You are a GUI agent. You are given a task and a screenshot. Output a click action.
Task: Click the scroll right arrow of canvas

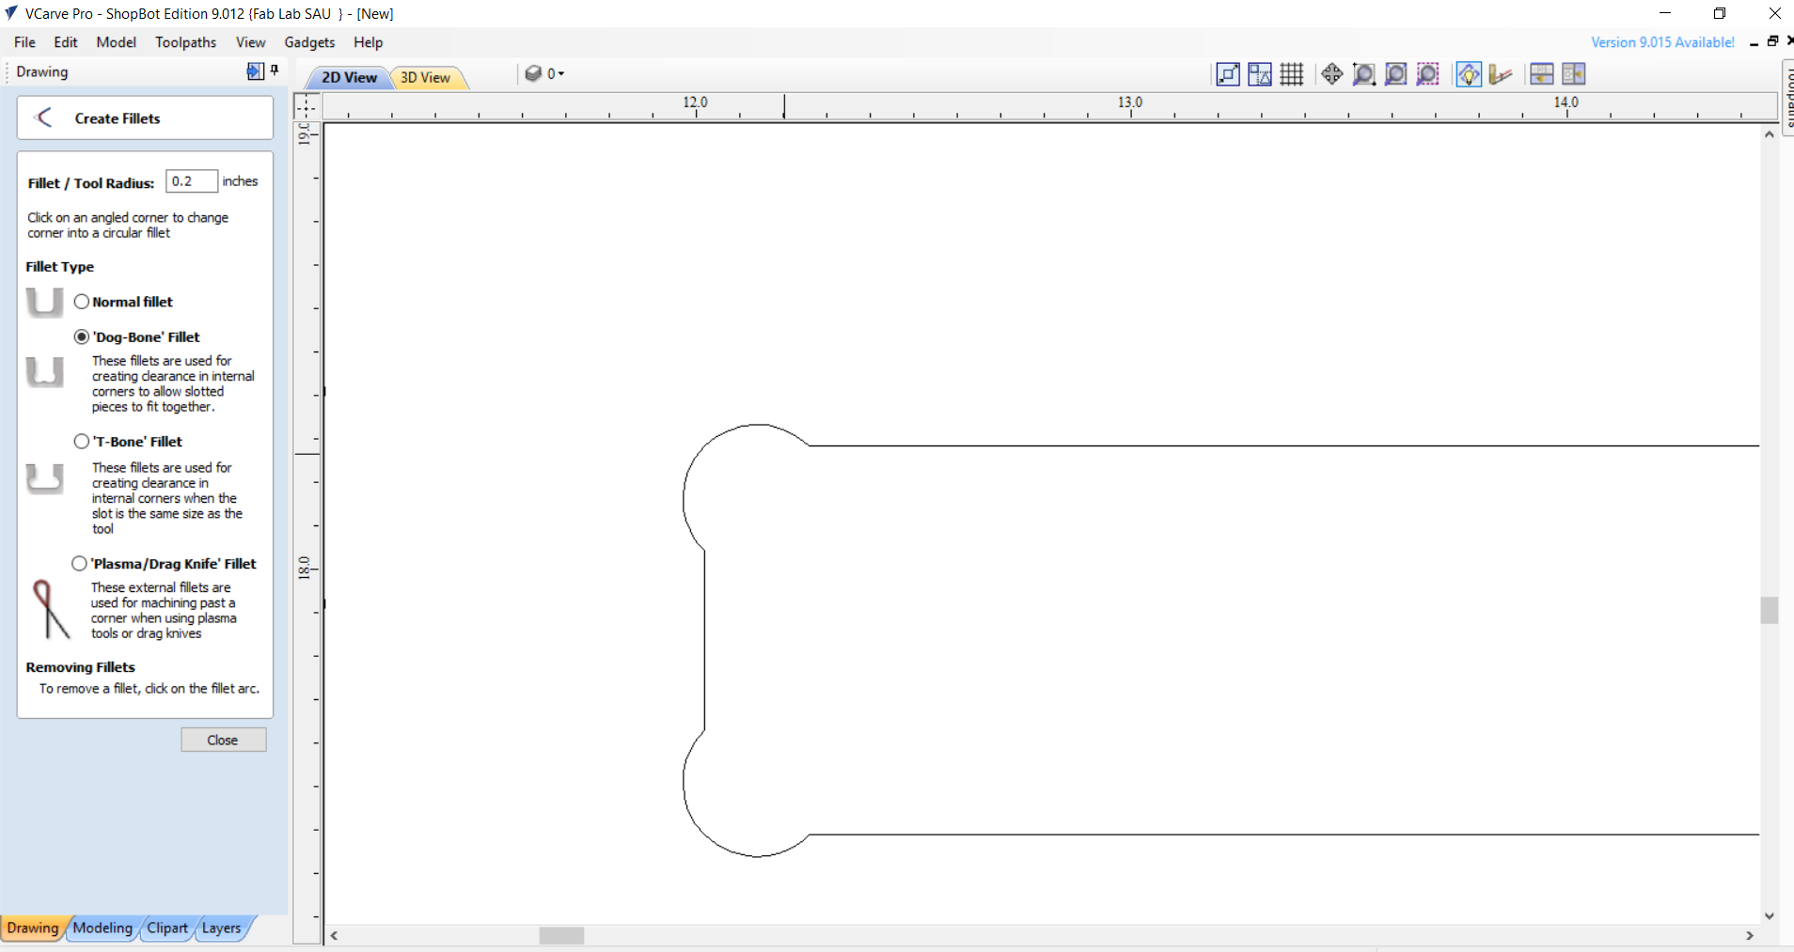pos(1750,936)
